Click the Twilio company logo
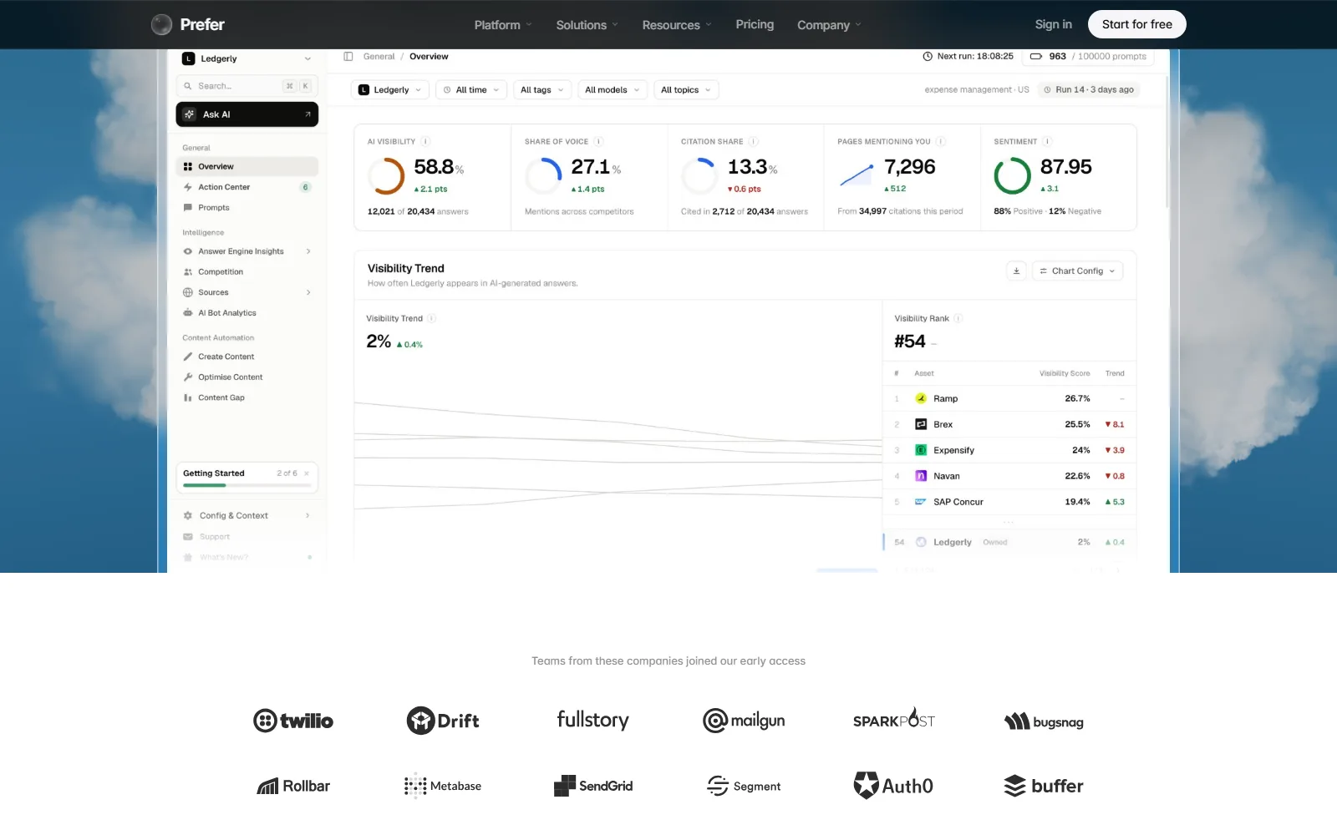The width and height of the screenshot is (1337, 835). click(x=293, y=721)
